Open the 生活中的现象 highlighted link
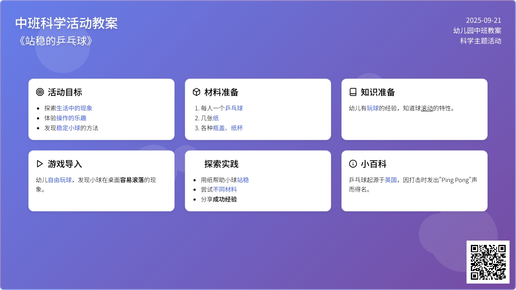Image resolution: width=516 pixels, height=290 pixels. [74, 108]
